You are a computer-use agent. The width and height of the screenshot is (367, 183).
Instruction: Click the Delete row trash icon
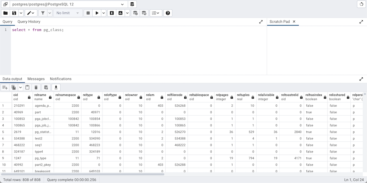(36, 87)
